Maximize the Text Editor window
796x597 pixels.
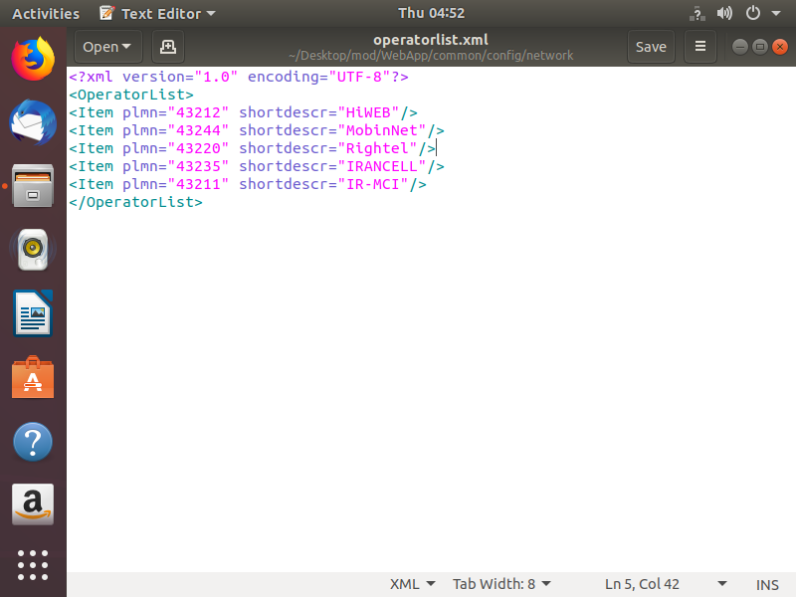coord(760,47)
